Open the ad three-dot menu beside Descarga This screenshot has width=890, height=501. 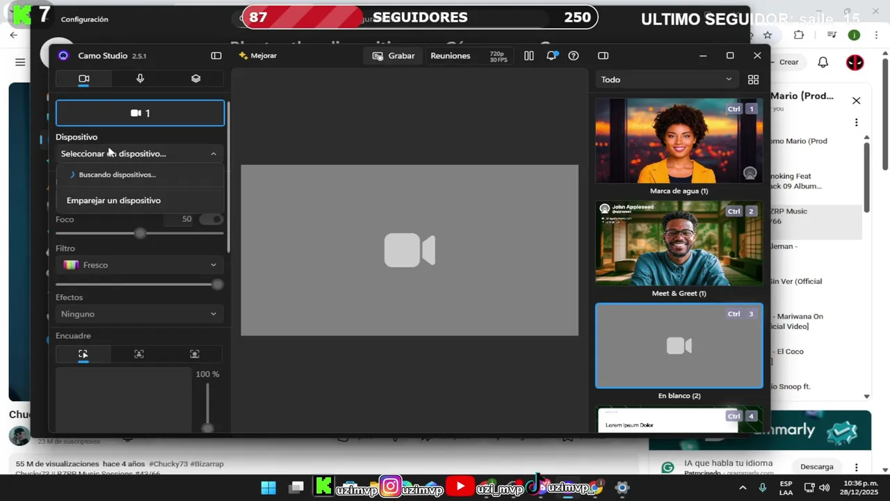pyautogui.click(x=857, y=468)
